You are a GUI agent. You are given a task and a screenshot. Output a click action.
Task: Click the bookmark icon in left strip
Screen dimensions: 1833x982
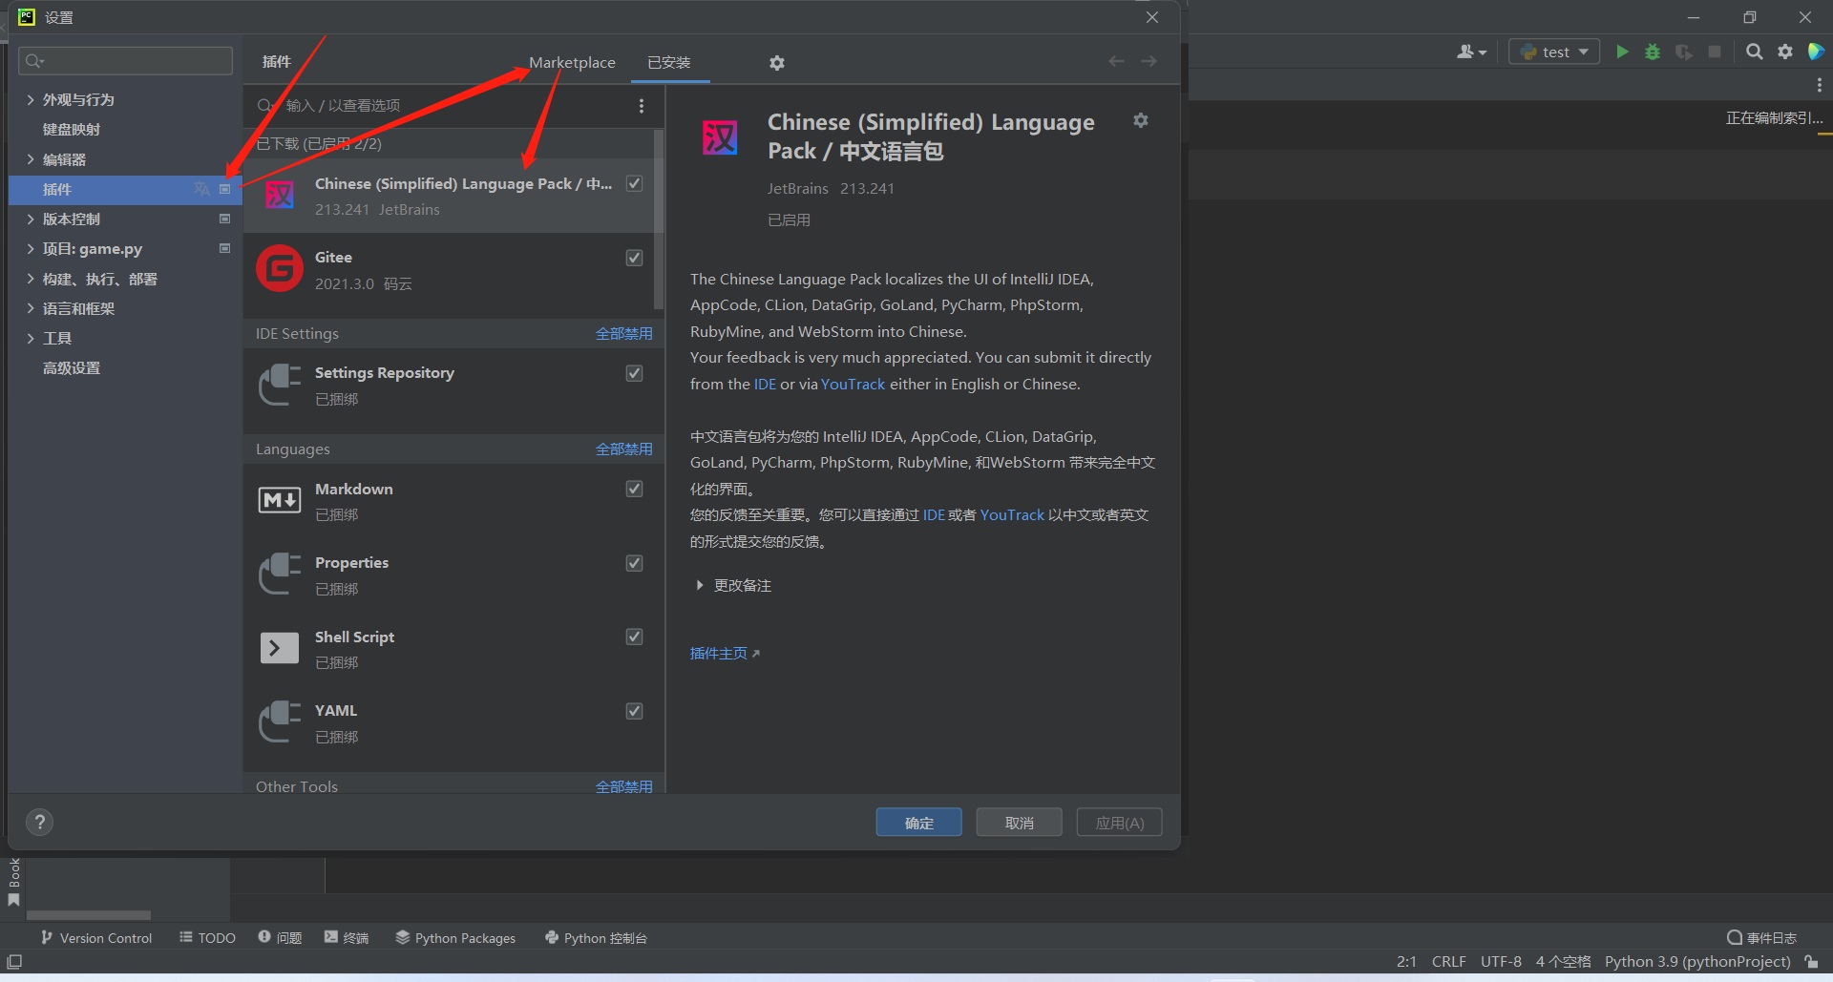13,900
